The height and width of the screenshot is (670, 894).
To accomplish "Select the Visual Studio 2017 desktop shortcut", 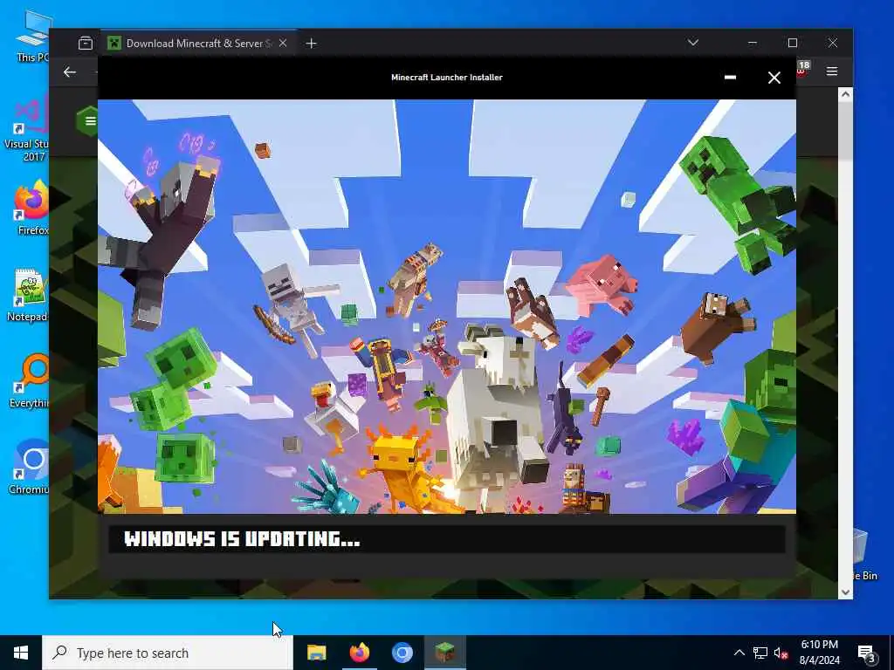I will pos(27,128).
